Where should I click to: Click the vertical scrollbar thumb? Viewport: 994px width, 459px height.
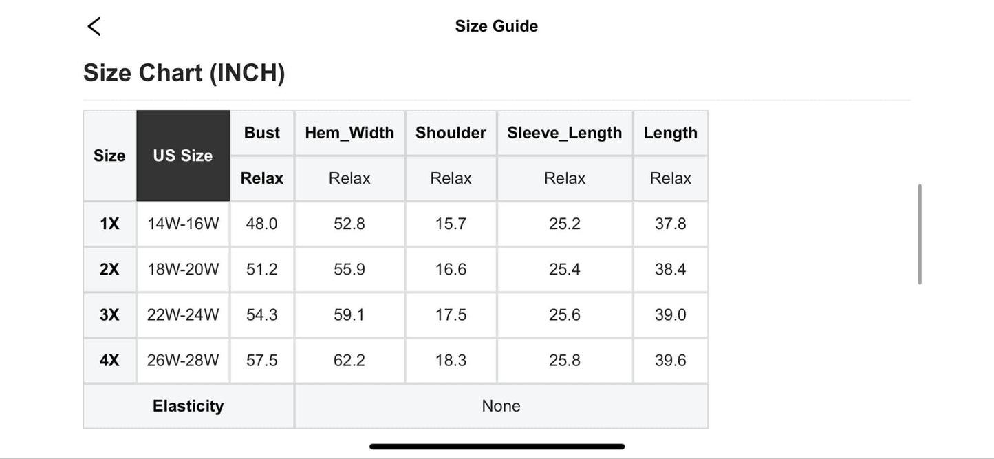920,234
